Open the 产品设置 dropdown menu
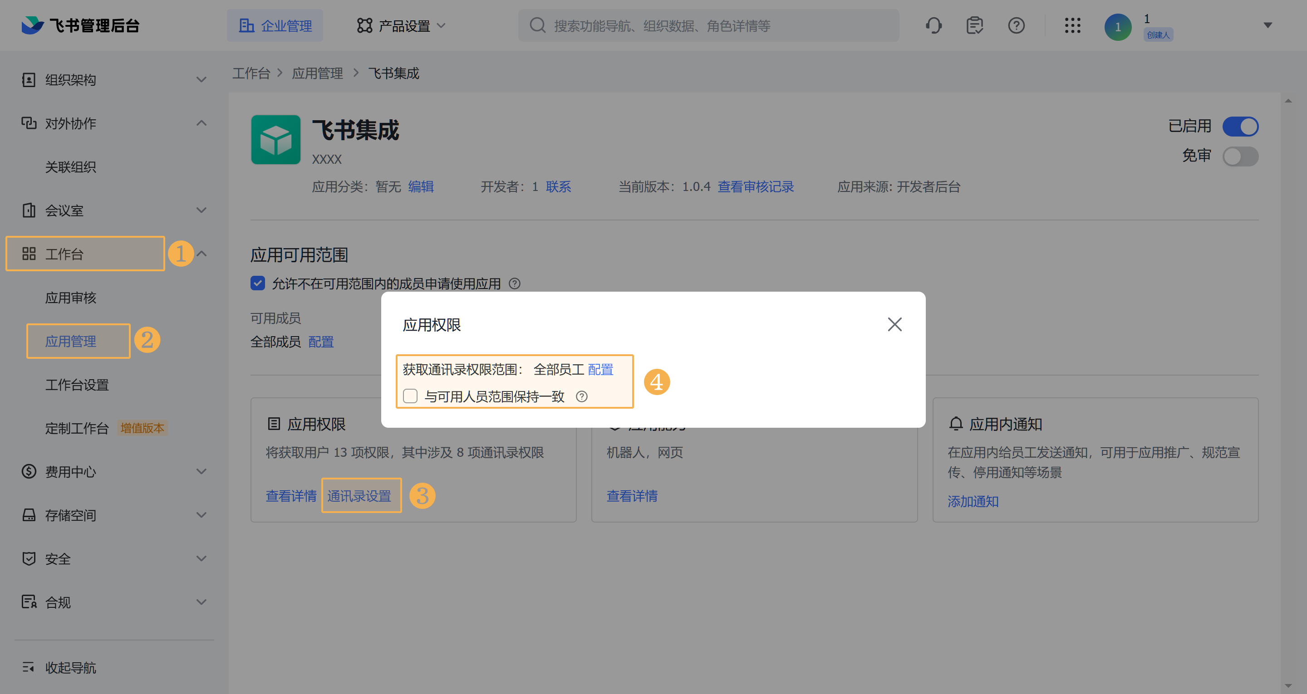Screen dimensions: 1307x694 (x=401, y=25)
